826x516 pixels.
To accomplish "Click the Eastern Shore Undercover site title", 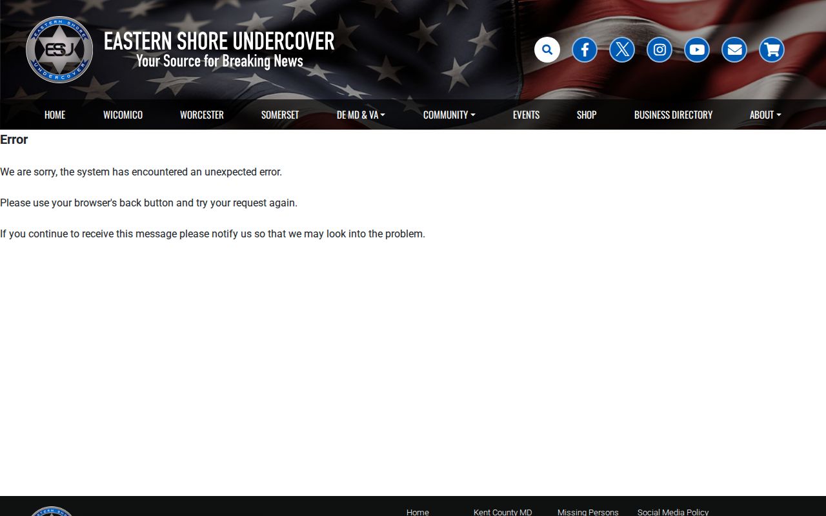I will (219, 41).
